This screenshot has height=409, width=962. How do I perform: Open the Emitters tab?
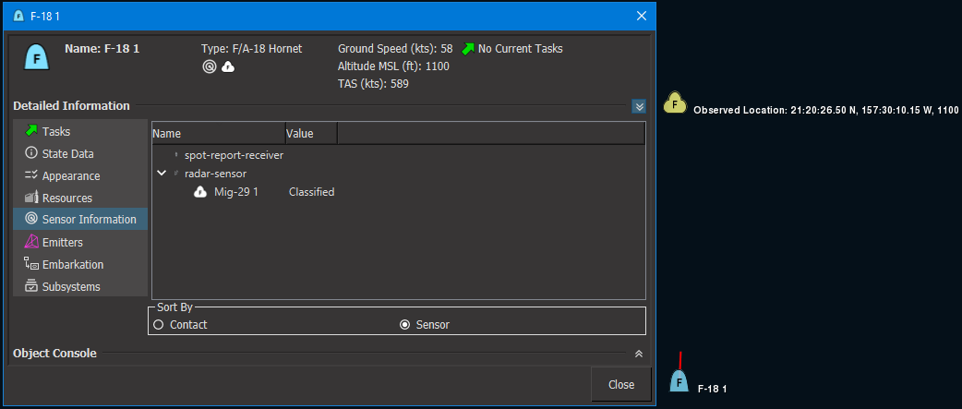point(62,243)
